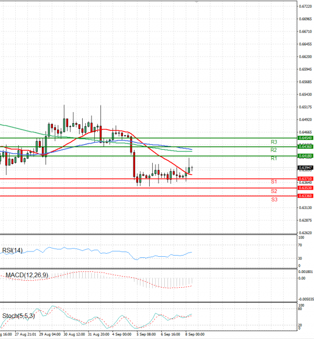Click the 0.65175 price axis value
This screenshot has width=314, height=339.
click(x=306, y=107)
